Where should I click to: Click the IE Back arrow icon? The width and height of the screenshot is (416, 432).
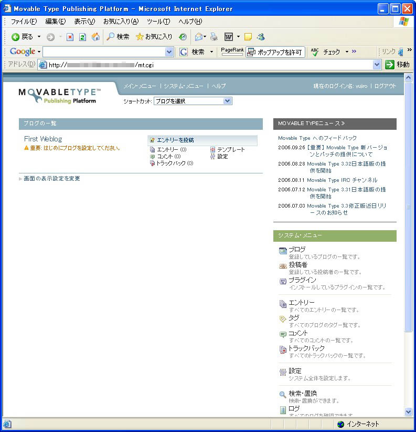click(15, 37)
